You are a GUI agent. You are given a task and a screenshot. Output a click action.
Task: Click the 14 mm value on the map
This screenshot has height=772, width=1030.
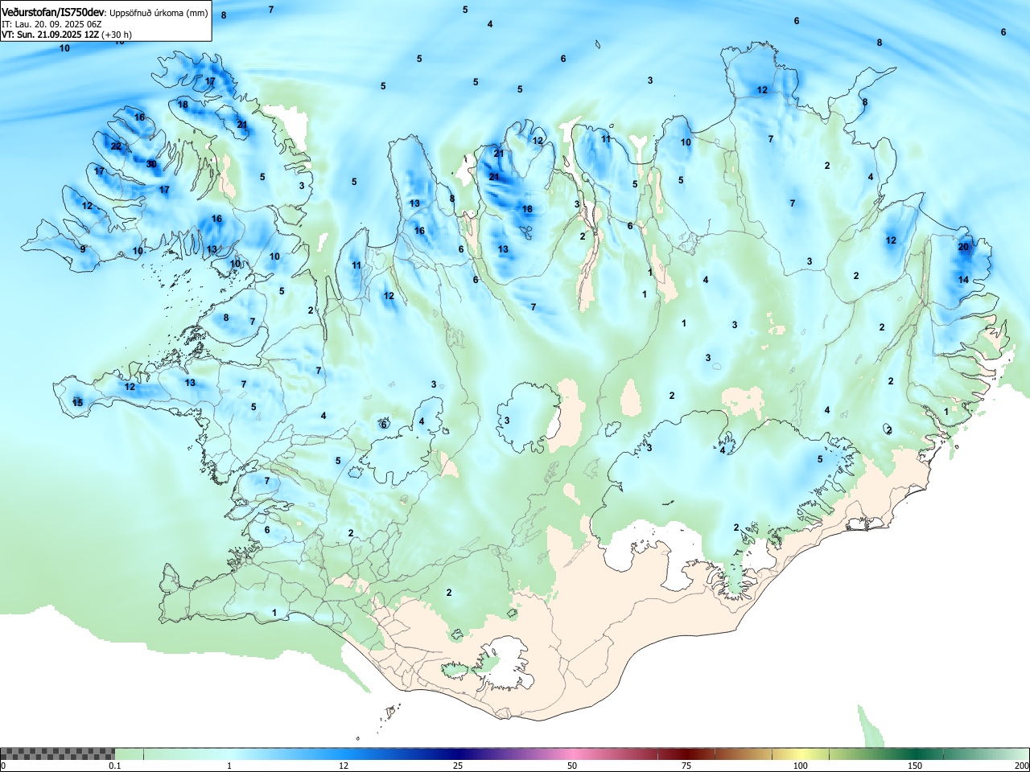pos(963,279)
